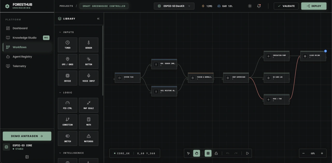Run the workflow with the play icon
This screenshot has height=163, width=332.
(x=247, y=153)
